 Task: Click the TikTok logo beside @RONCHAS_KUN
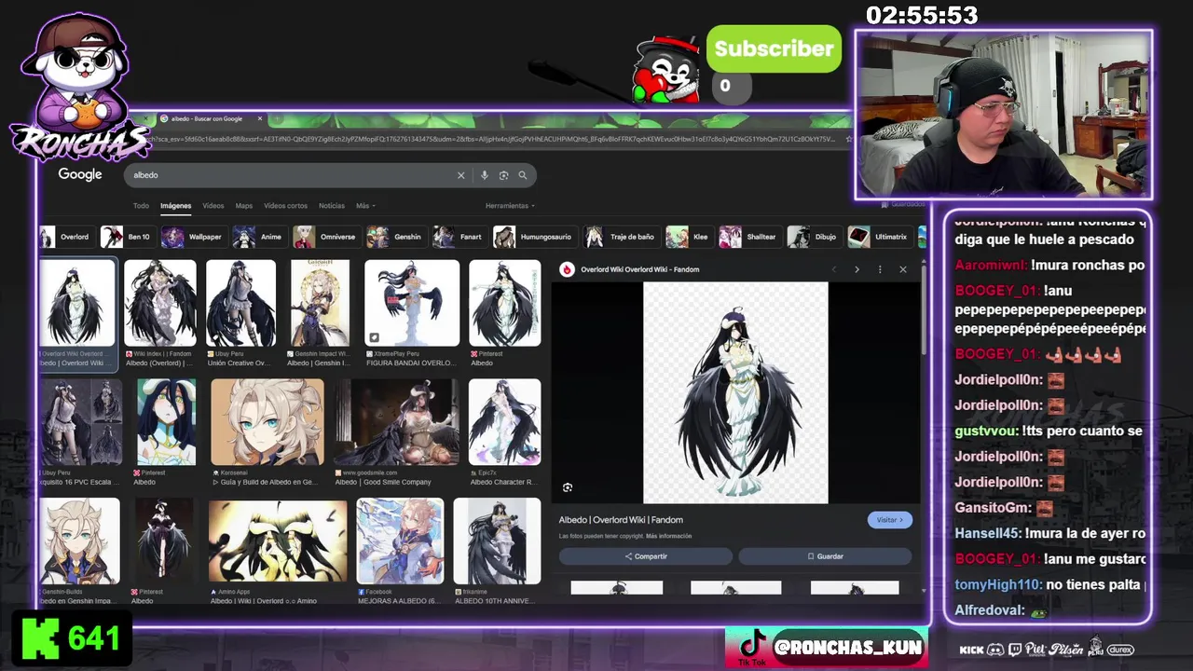tap(751, 647)
